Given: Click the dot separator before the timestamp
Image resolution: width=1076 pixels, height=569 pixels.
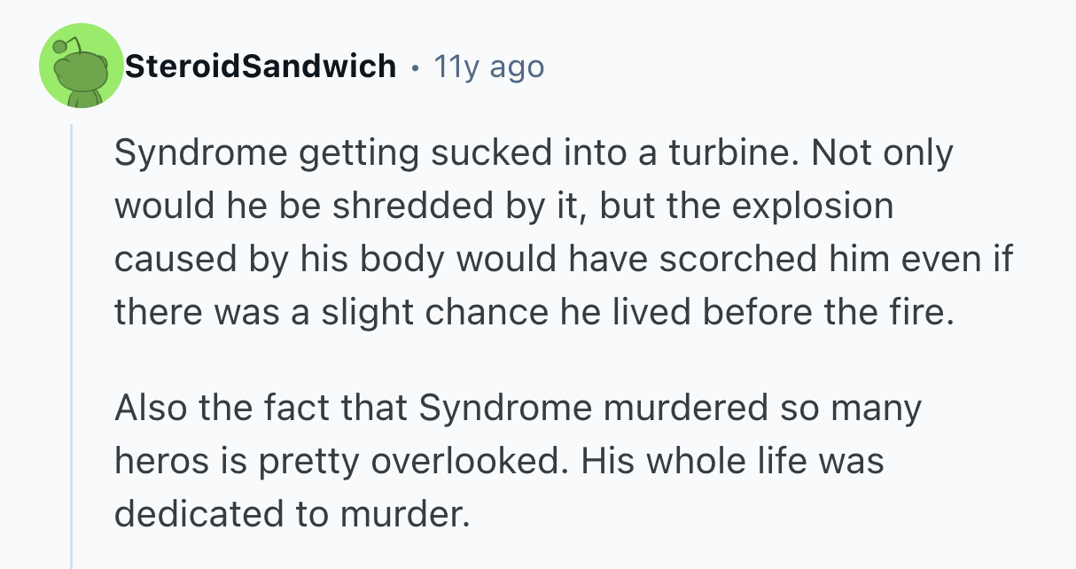Looking at the screenshot, I should click(415, 66).
